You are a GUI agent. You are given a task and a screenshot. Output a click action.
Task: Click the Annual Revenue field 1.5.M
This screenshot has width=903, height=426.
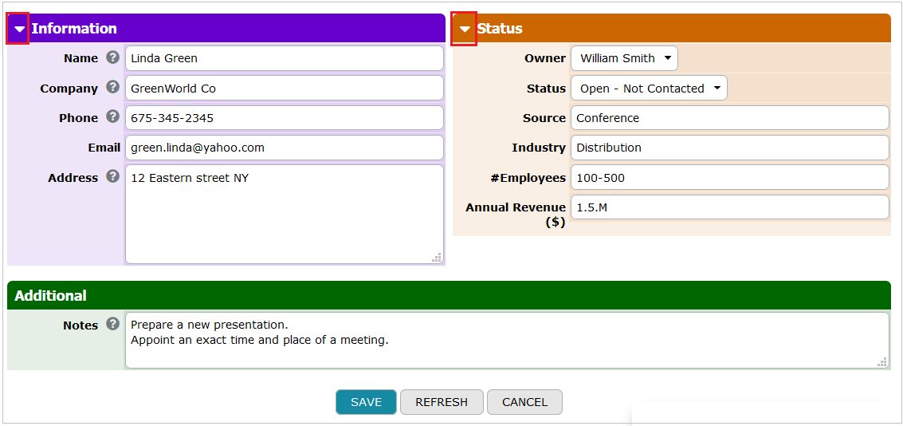(x=730, y=207)
